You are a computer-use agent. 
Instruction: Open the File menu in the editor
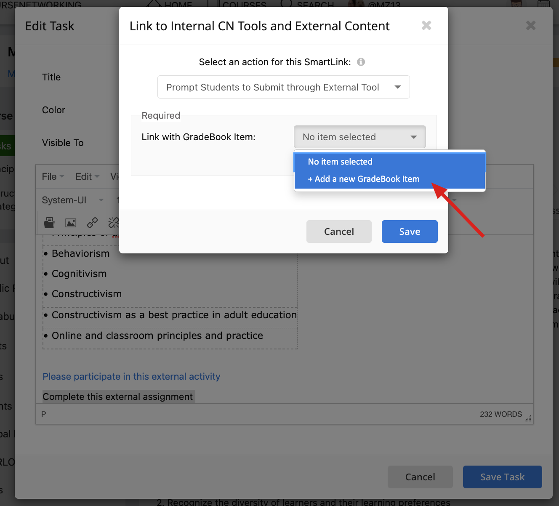[53, 176]
